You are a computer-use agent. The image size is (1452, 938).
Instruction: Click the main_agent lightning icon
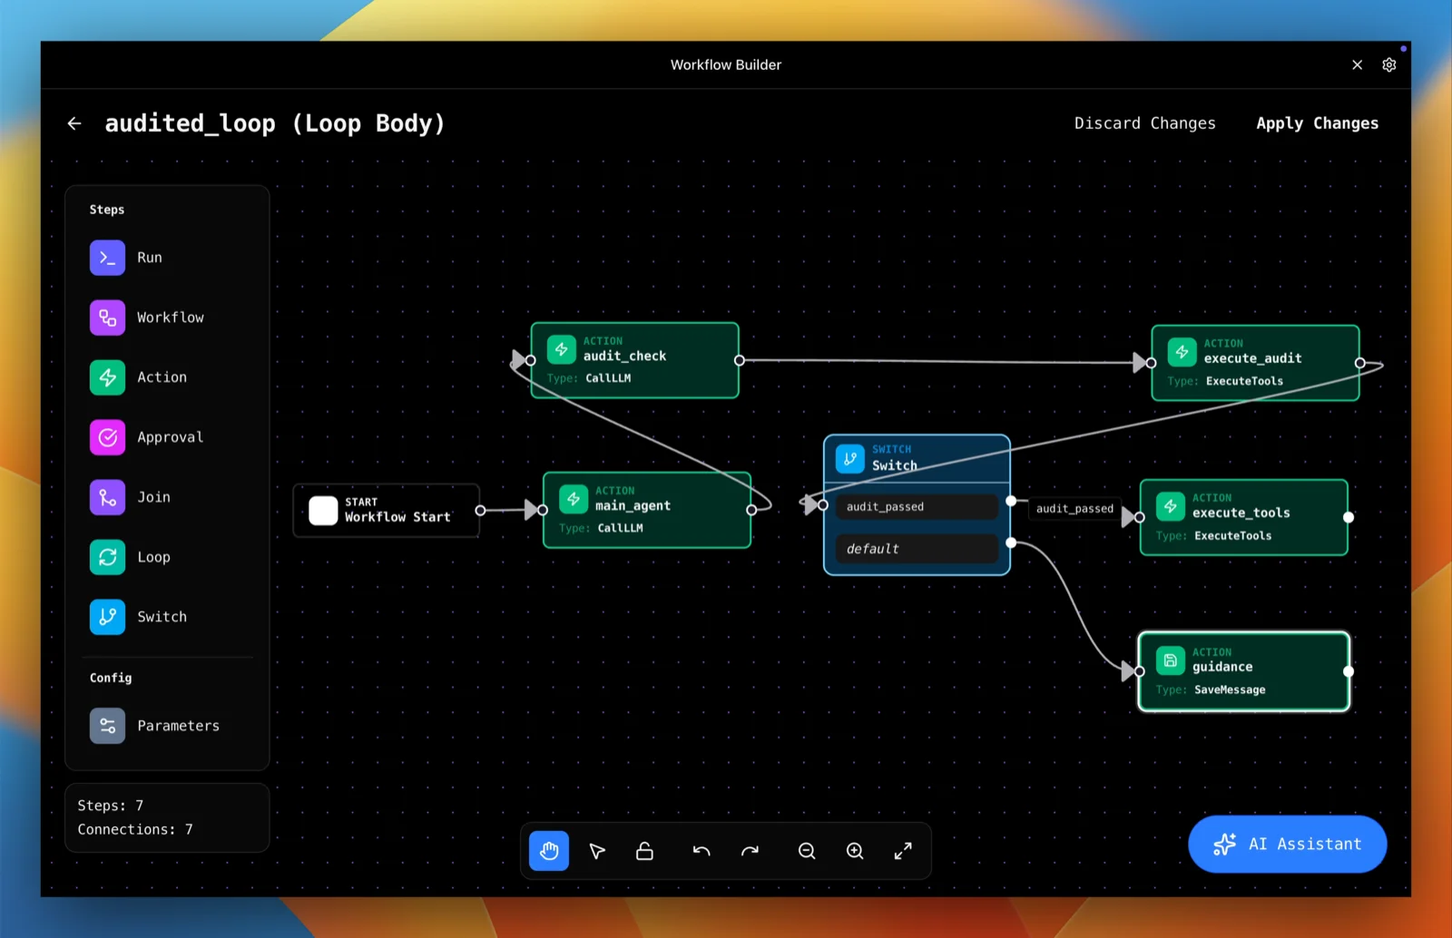pos(574,500)
